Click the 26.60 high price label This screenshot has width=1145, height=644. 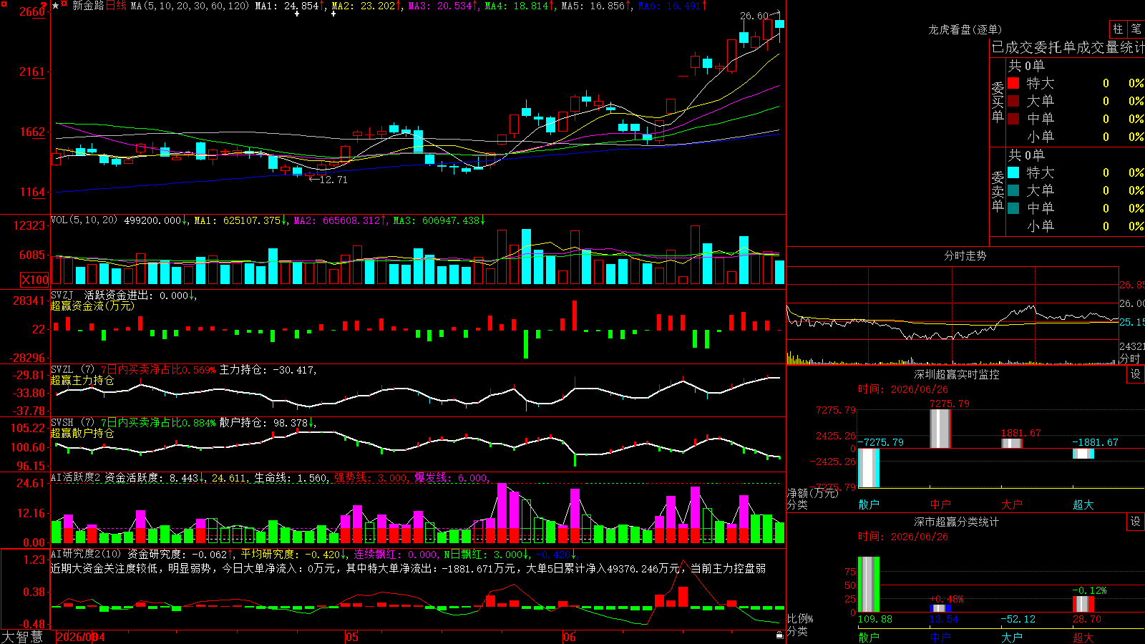(x=754, y=16)
